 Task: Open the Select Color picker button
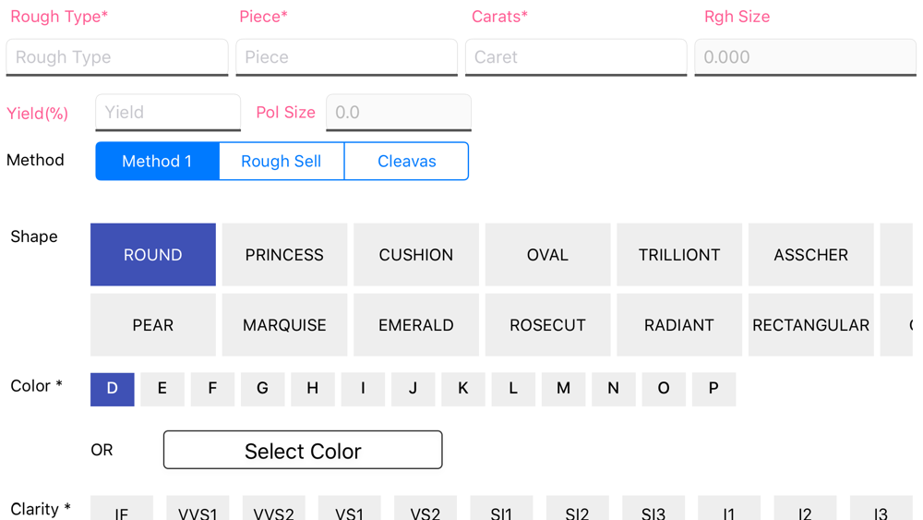point(303,450)
